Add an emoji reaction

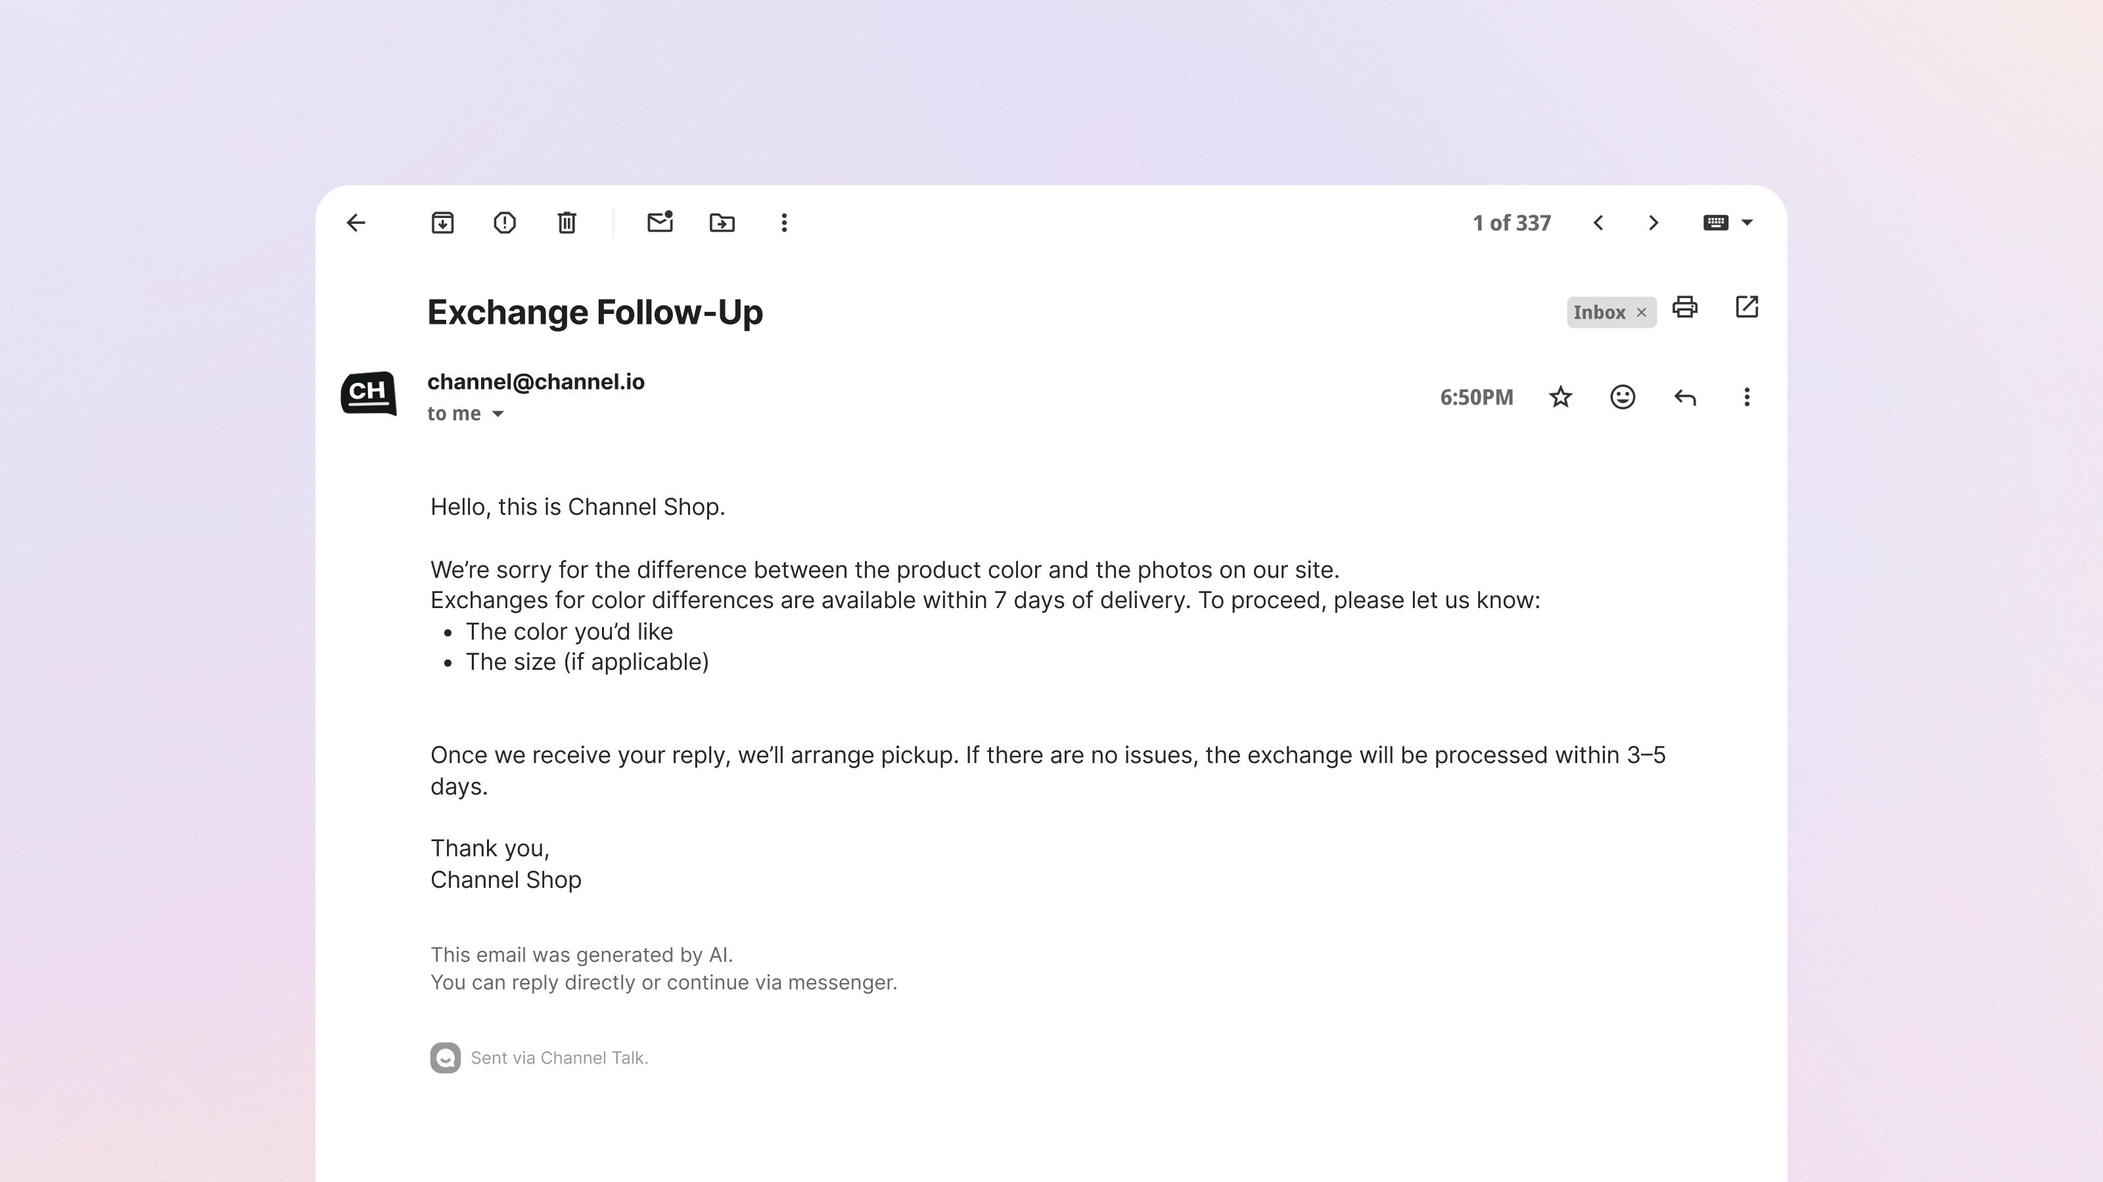coord(1622,397)
